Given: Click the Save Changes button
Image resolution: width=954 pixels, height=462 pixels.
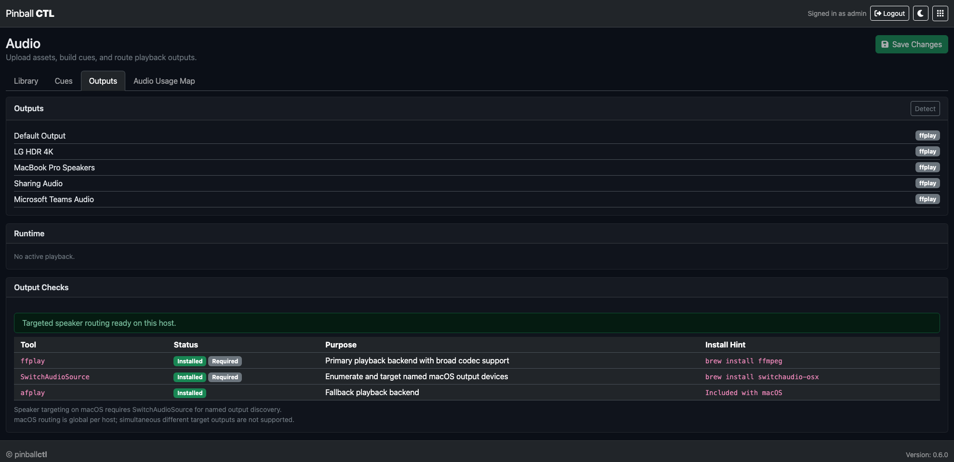Looking at the screenshot, I should coord(911,44).
